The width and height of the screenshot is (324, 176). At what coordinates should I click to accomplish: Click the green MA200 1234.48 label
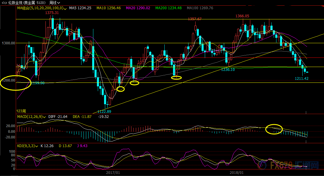169,8
